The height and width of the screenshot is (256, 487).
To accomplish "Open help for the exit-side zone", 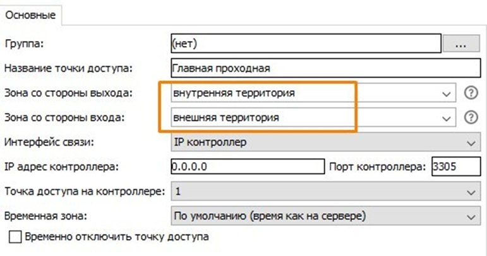I will 469,93.
